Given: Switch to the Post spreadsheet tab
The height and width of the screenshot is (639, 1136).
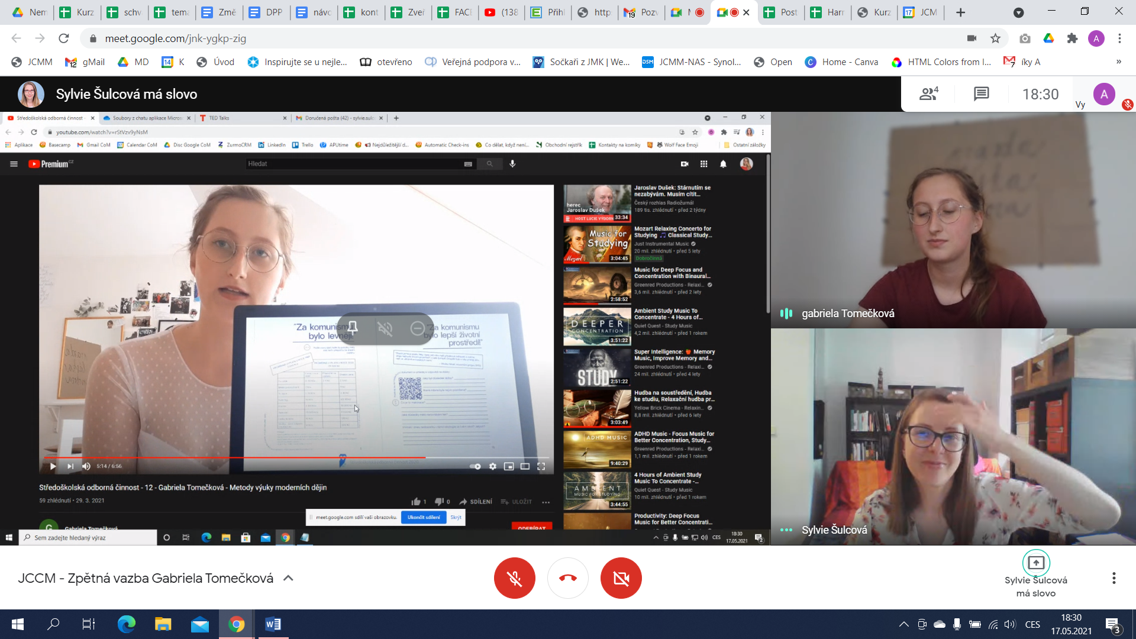Looking at the screenshot, I should point(781,12).
